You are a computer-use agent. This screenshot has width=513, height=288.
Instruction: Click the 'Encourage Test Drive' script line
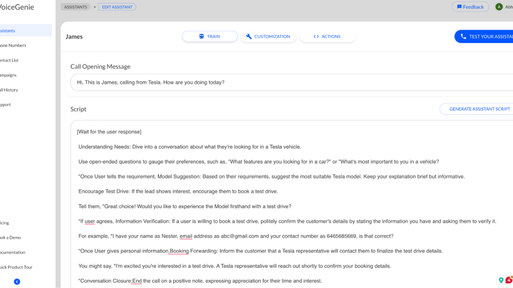pos(178,191)
